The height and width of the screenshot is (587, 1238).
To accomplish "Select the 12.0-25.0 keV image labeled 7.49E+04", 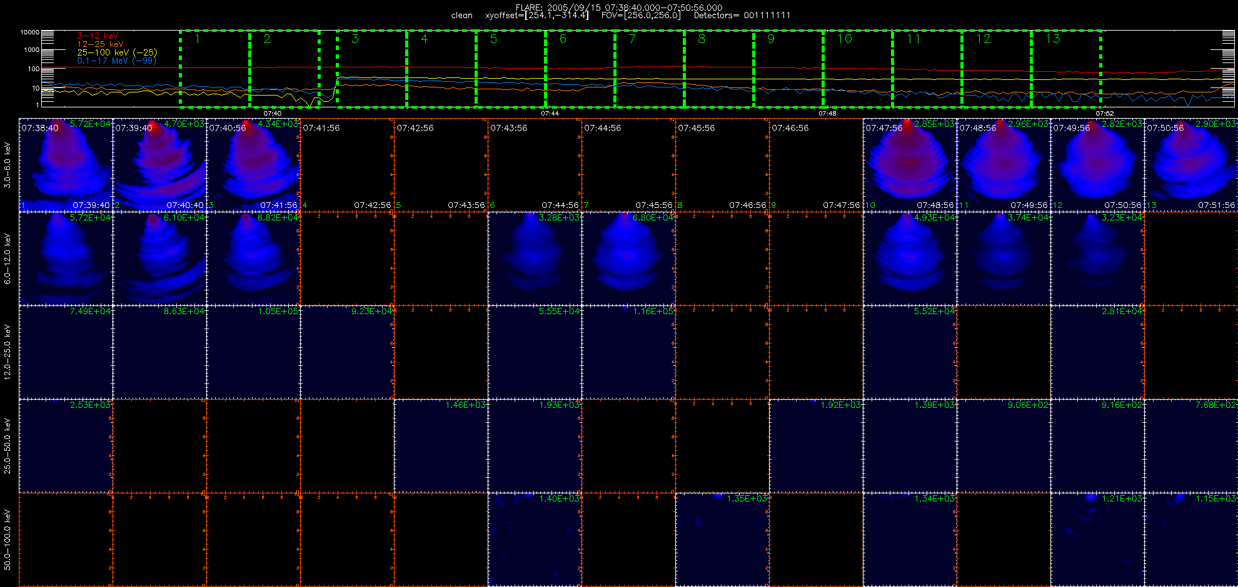I will click(x=66, y=352).
